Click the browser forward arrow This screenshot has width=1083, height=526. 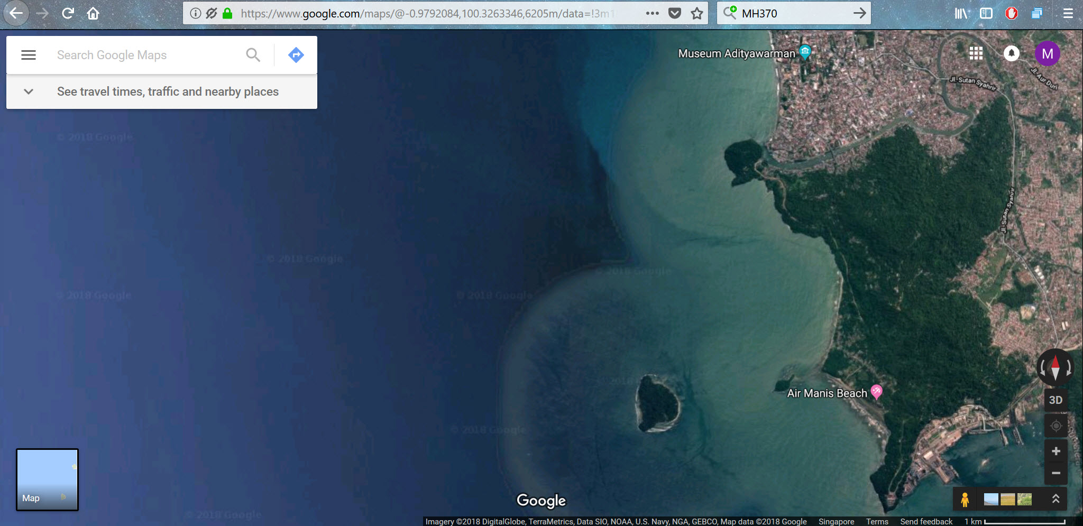(42, 13)
